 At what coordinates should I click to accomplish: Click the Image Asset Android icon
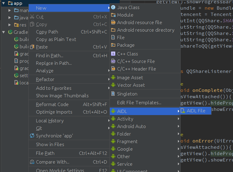coord(113,77)
